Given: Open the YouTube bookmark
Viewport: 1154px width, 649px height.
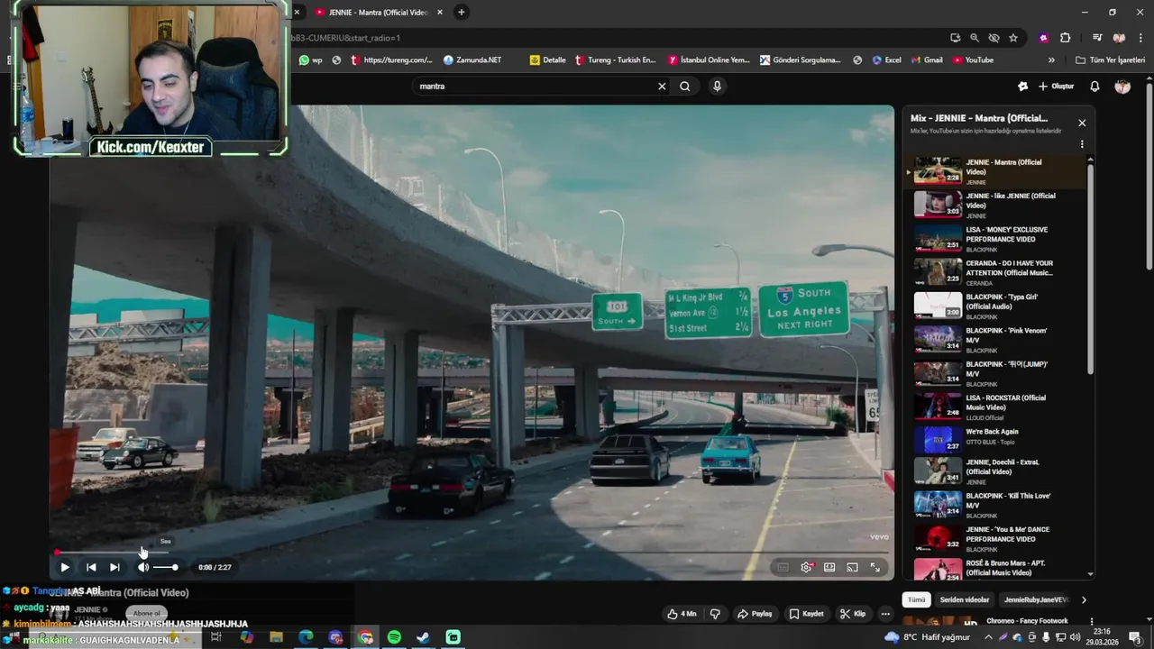Looking at the screenshot, I should pos(973,60).
